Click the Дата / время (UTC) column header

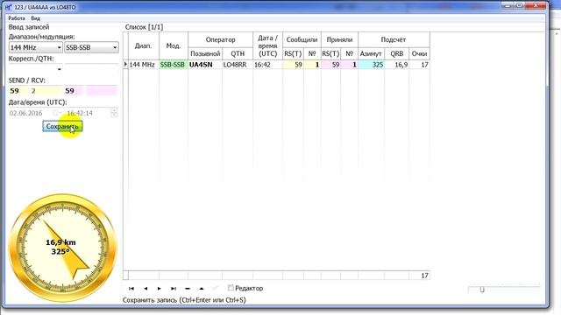(x=267, y=46)
